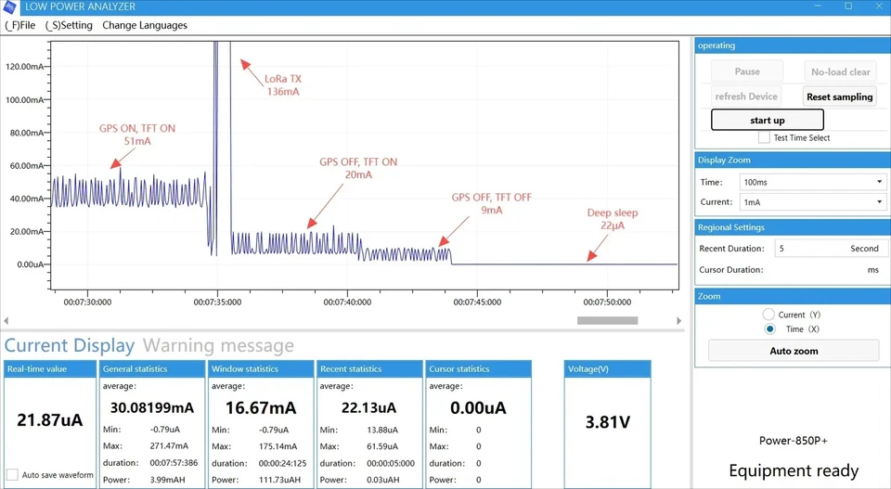This screenshot has height=489, width=891.
Task: Open the Time display zoom dropdown
Action: pyautogui.click(x=813, y=182)
